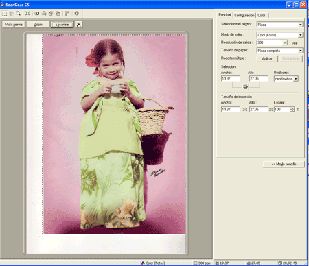Click the rotate left toolbar icon
This screenshot has width=309, height=266.
tap(51, 14)
